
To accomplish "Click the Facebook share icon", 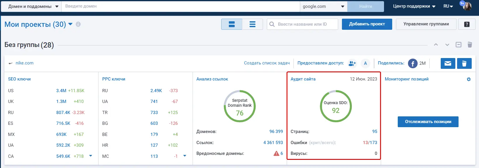I will pyautogui.click(x=413, y=63).
